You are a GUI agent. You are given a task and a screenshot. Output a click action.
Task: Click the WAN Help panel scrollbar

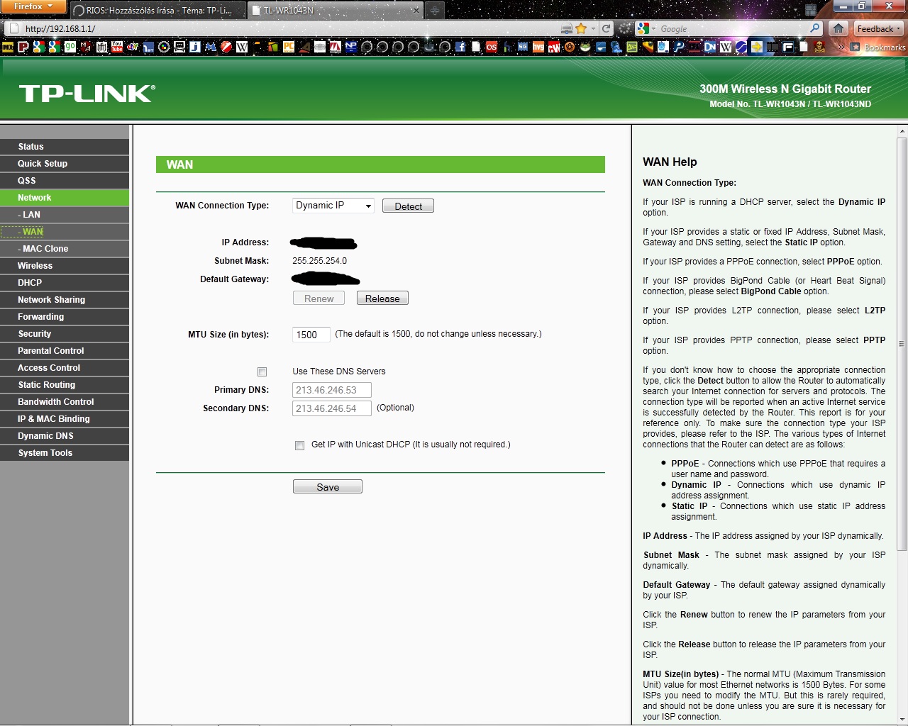[x=902, y=344]
